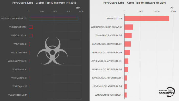
Task: Click the W32/Expiro.fam label
Action: click(19, 52)
